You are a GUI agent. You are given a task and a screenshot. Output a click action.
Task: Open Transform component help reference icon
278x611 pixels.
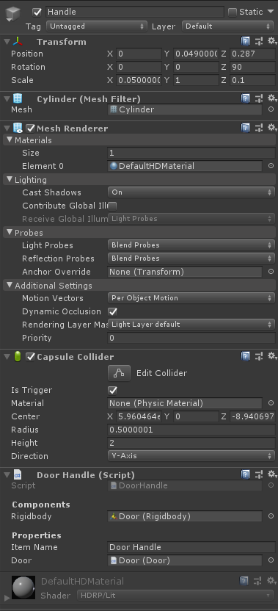click(245, 41)
